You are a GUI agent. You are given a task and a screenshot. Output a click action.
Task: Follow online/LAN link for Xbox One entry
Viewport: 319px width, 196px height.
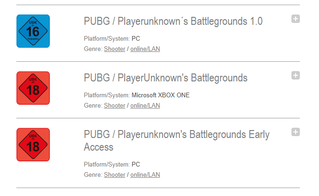point(145,106)
